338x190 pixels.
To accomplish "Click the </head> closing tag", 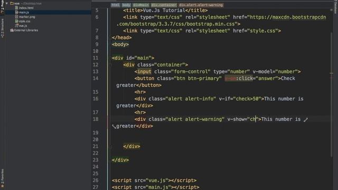I will click(x=122, y=37).
